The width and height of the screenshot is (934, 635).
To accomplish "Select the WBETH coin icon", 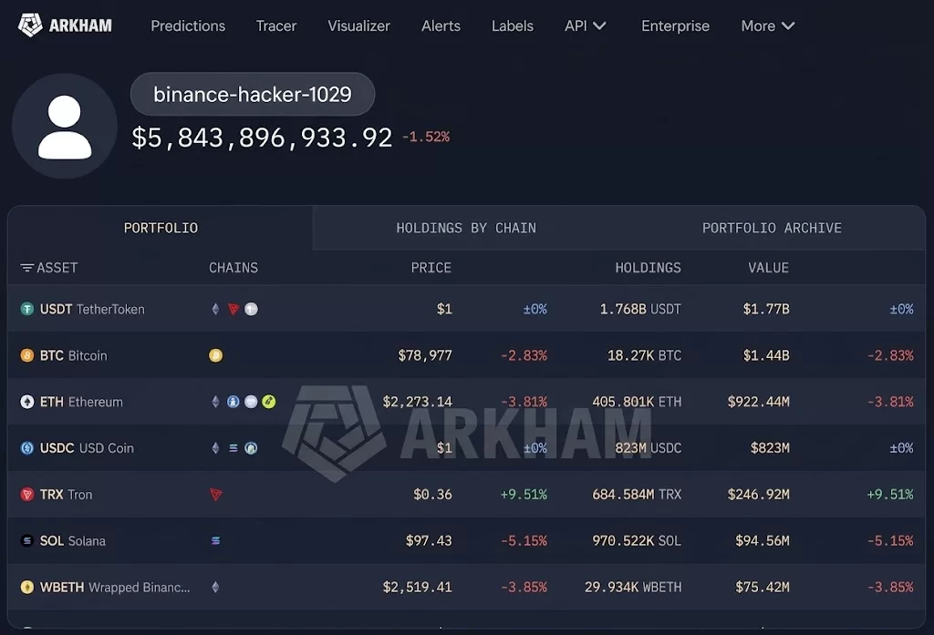I will click(26, 587).
